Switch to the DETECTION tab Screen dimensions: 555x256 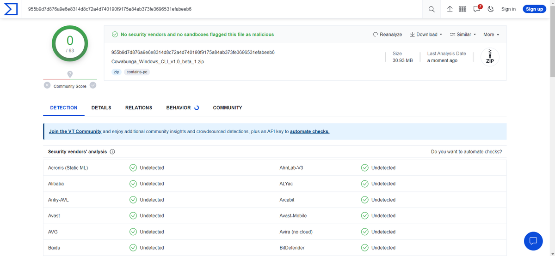click(64, 108)
